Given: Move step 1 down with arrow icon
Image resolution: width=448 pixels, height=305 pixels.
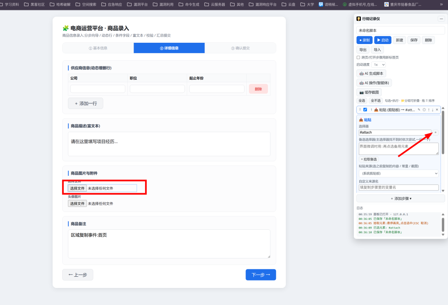Looking at the screenshot, I should (x=433, y=110).
